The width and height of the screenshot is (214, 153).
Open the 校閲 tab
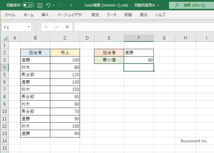coord(128,15)
